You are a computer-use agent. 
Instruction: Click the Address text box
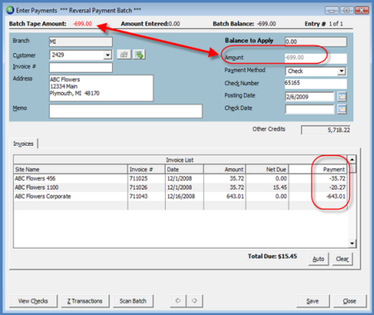pyautogui.click(x=101, y=88)
